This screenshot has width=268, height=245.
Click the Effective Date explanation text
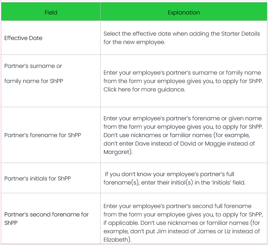(182, 38)
